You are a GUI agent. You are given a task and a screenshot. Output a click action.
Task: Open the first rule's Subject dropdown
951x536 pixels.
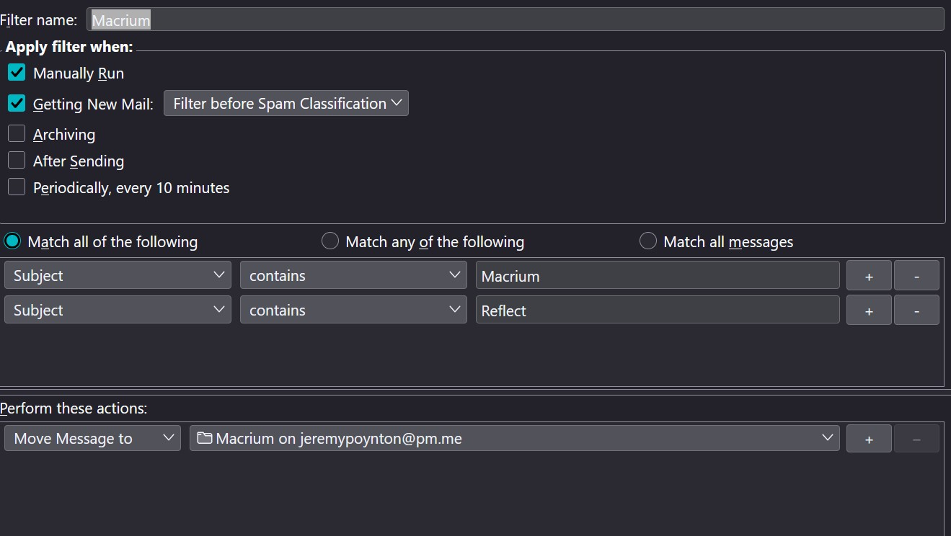pyautogui.click(x=118, y=275)
